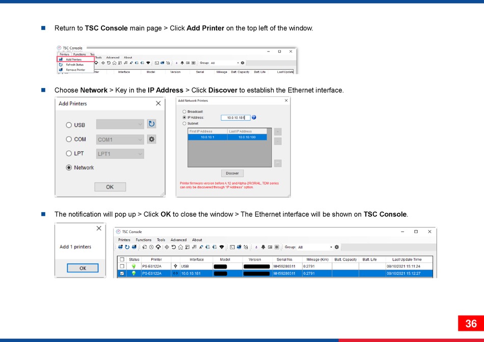Click the clock toolbar icon in console listing PS-E0122A
This screenshot has width=484, height=342.
click(151, 247)
